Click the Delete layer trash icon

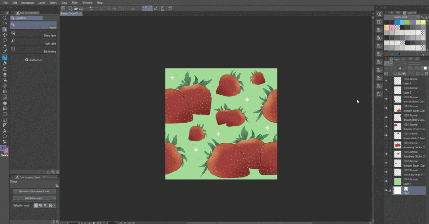click(x=426, y=73)
